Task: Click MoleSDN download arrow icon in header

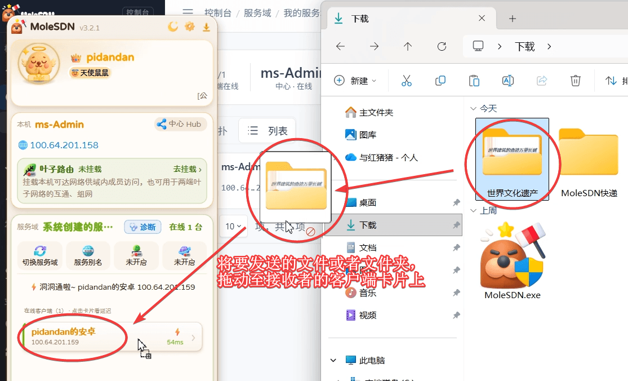Action: coord(206,27)
